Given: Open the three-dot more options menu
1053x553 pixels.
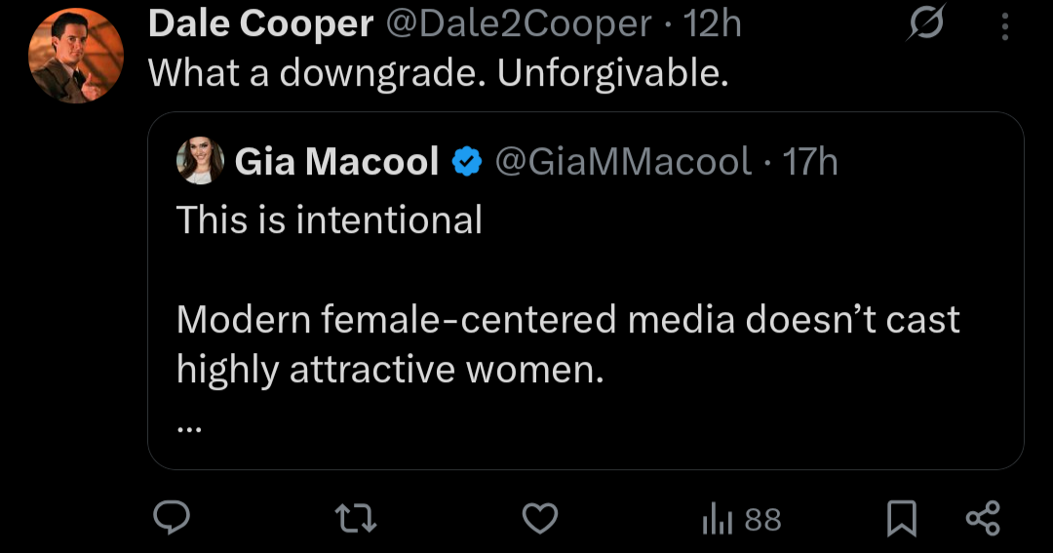Looking at the screenshot, I should click(1005, 26).
